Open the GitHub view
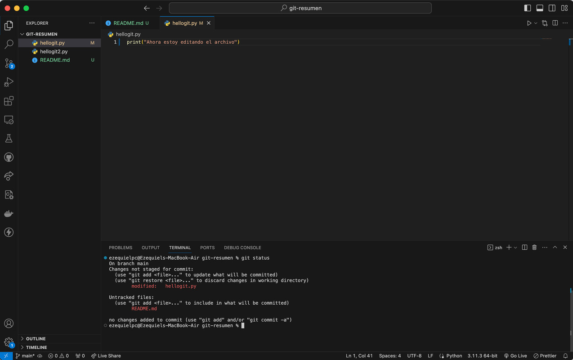 point(9,157)
